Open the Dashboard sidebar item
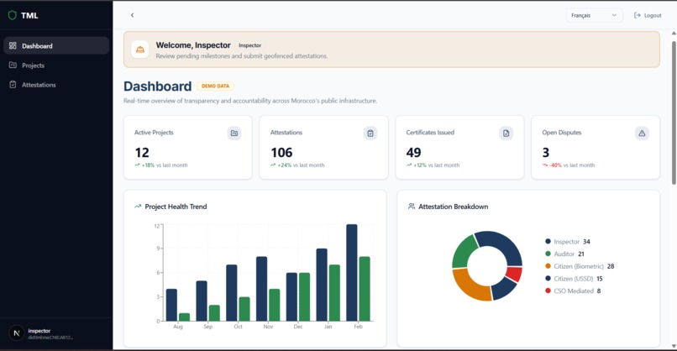 56,45
